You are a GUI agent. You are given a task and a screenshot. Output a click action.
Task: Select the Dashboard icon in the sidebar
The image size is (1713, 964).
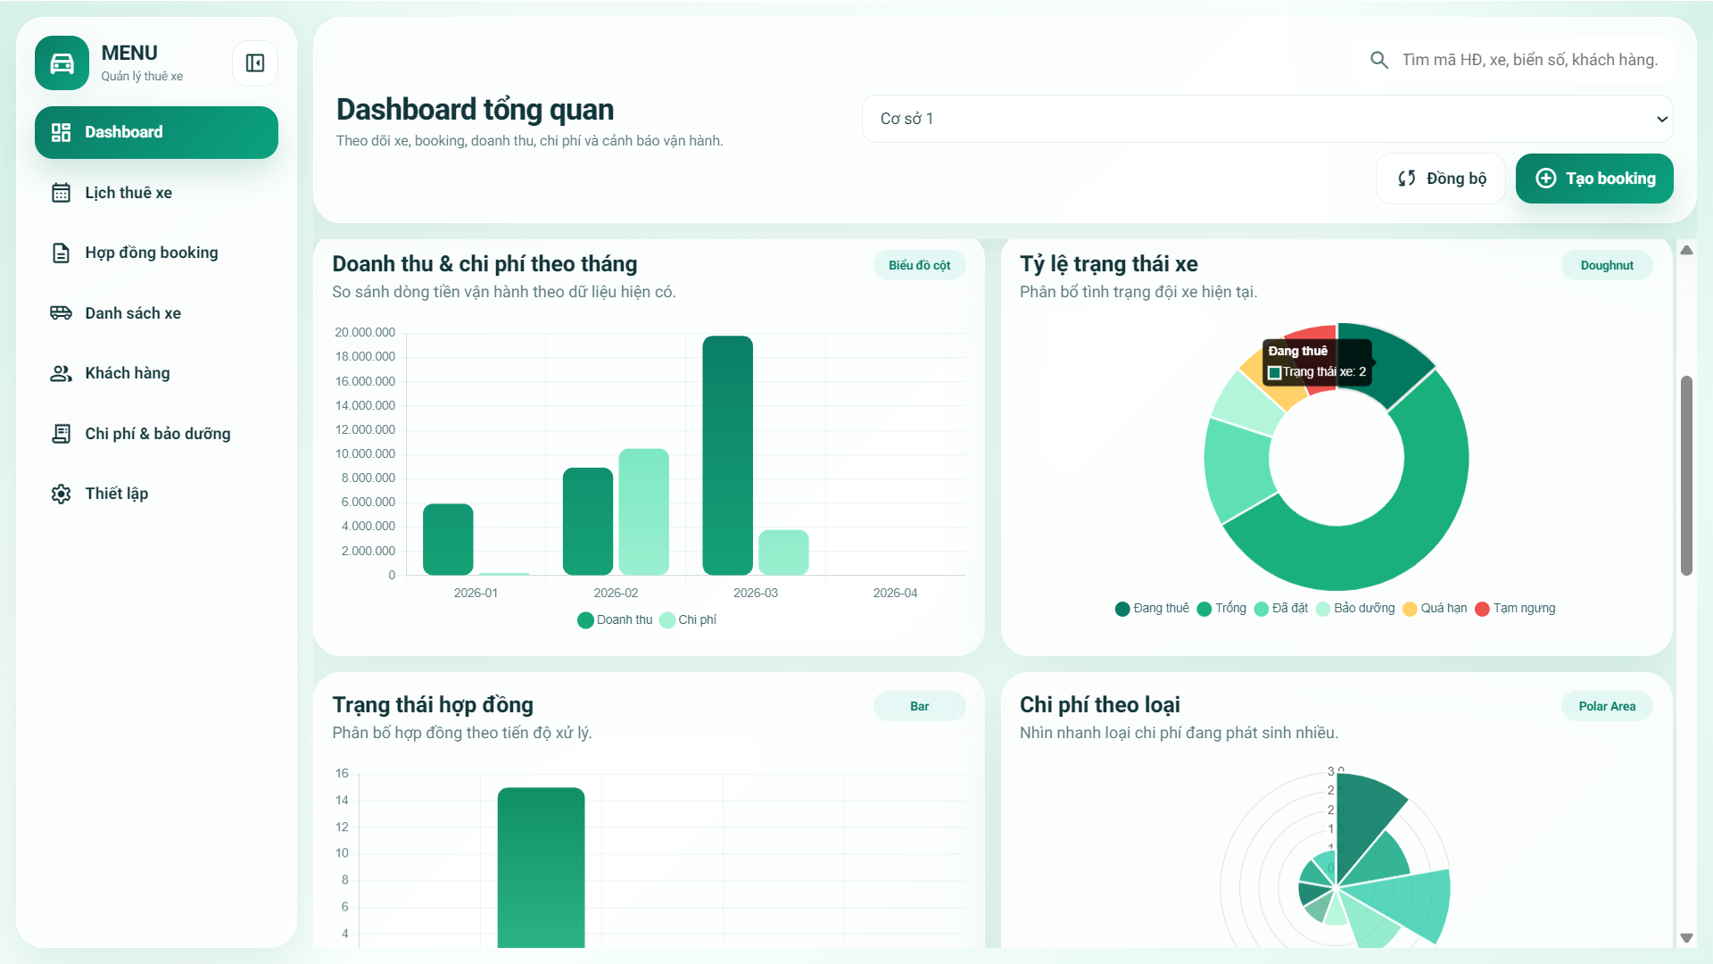pyautogui.click(x=60, y=131)
